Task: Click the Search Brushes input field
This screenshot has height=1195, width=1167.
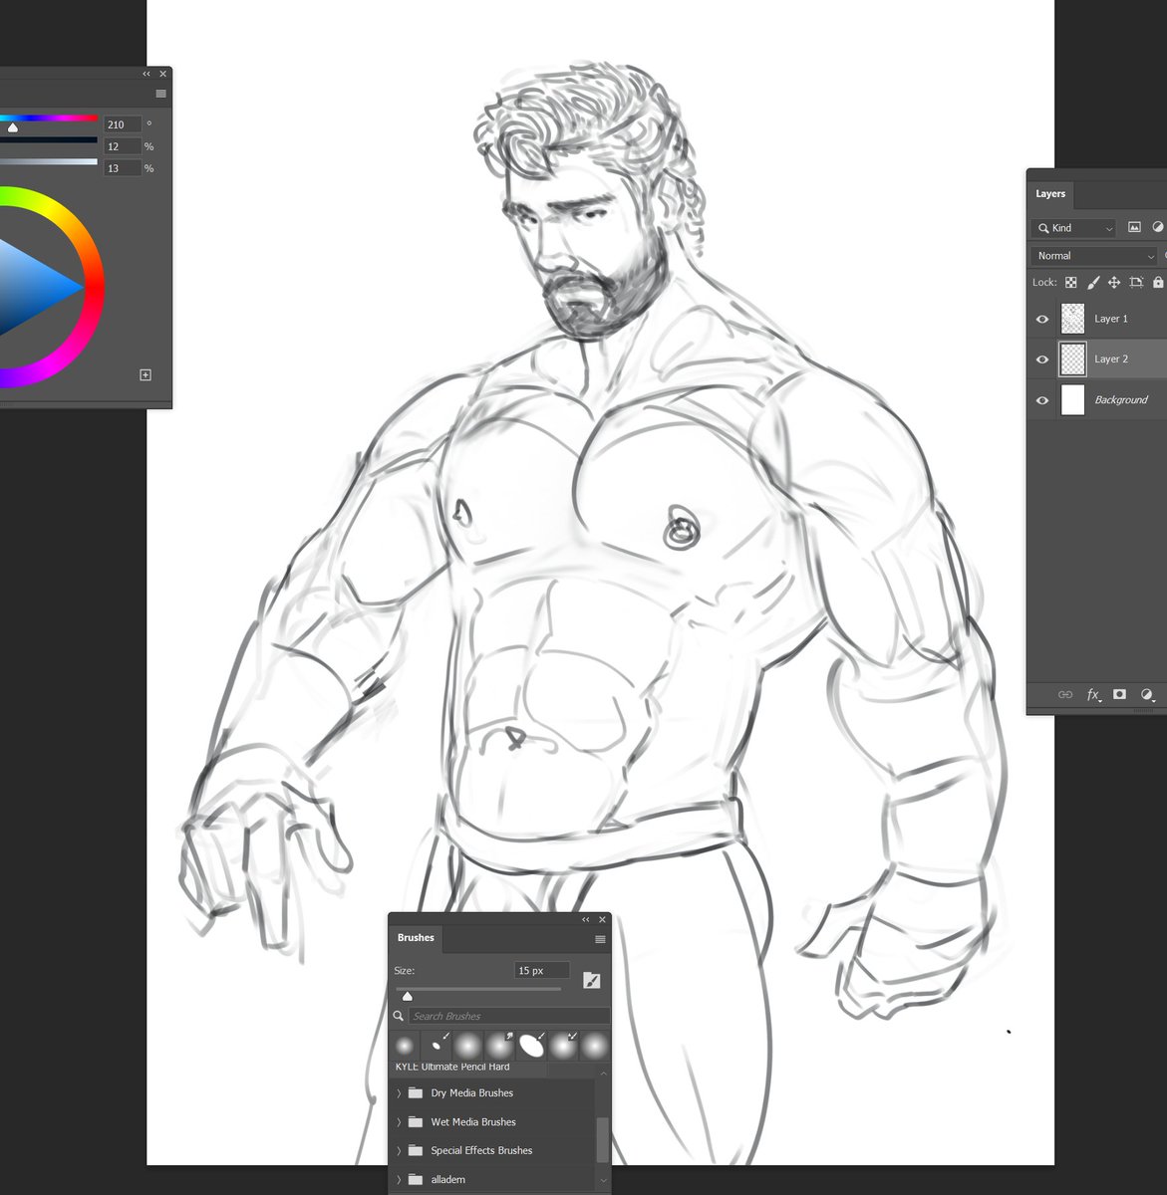Action: click(x=508, y=1016)
